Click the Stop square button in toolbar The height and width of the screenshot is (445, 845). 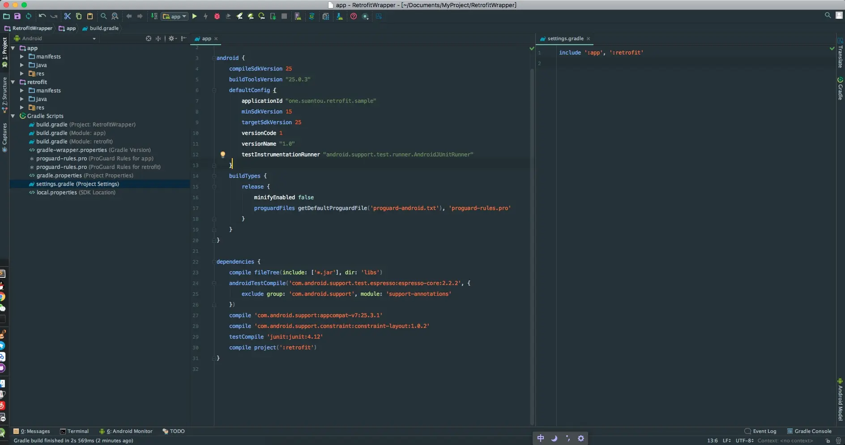284,17
